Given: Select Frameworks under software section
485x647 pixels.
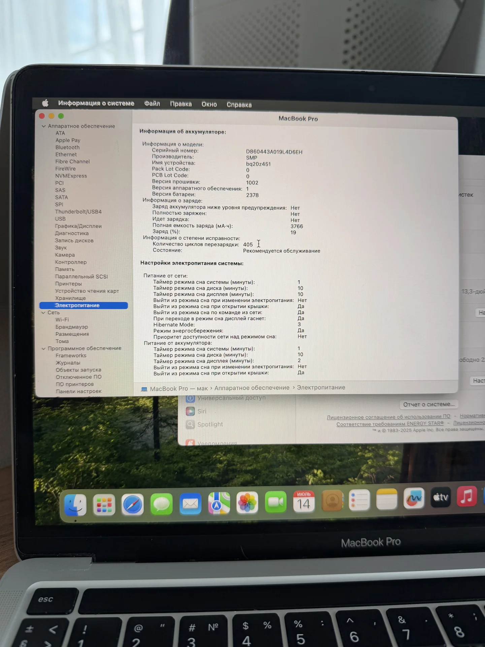Looking at the screenshot, I should (71, 356).
